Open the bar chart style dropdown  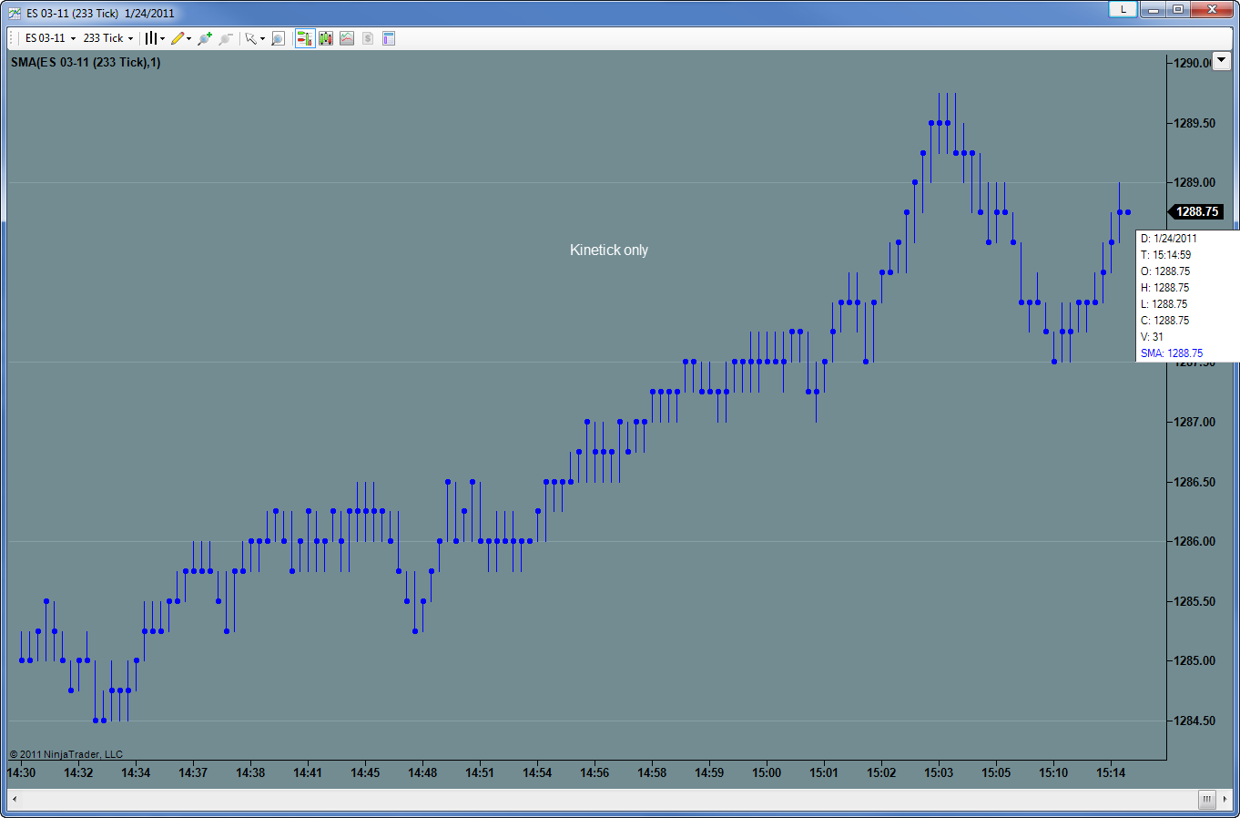pos(155,38)
